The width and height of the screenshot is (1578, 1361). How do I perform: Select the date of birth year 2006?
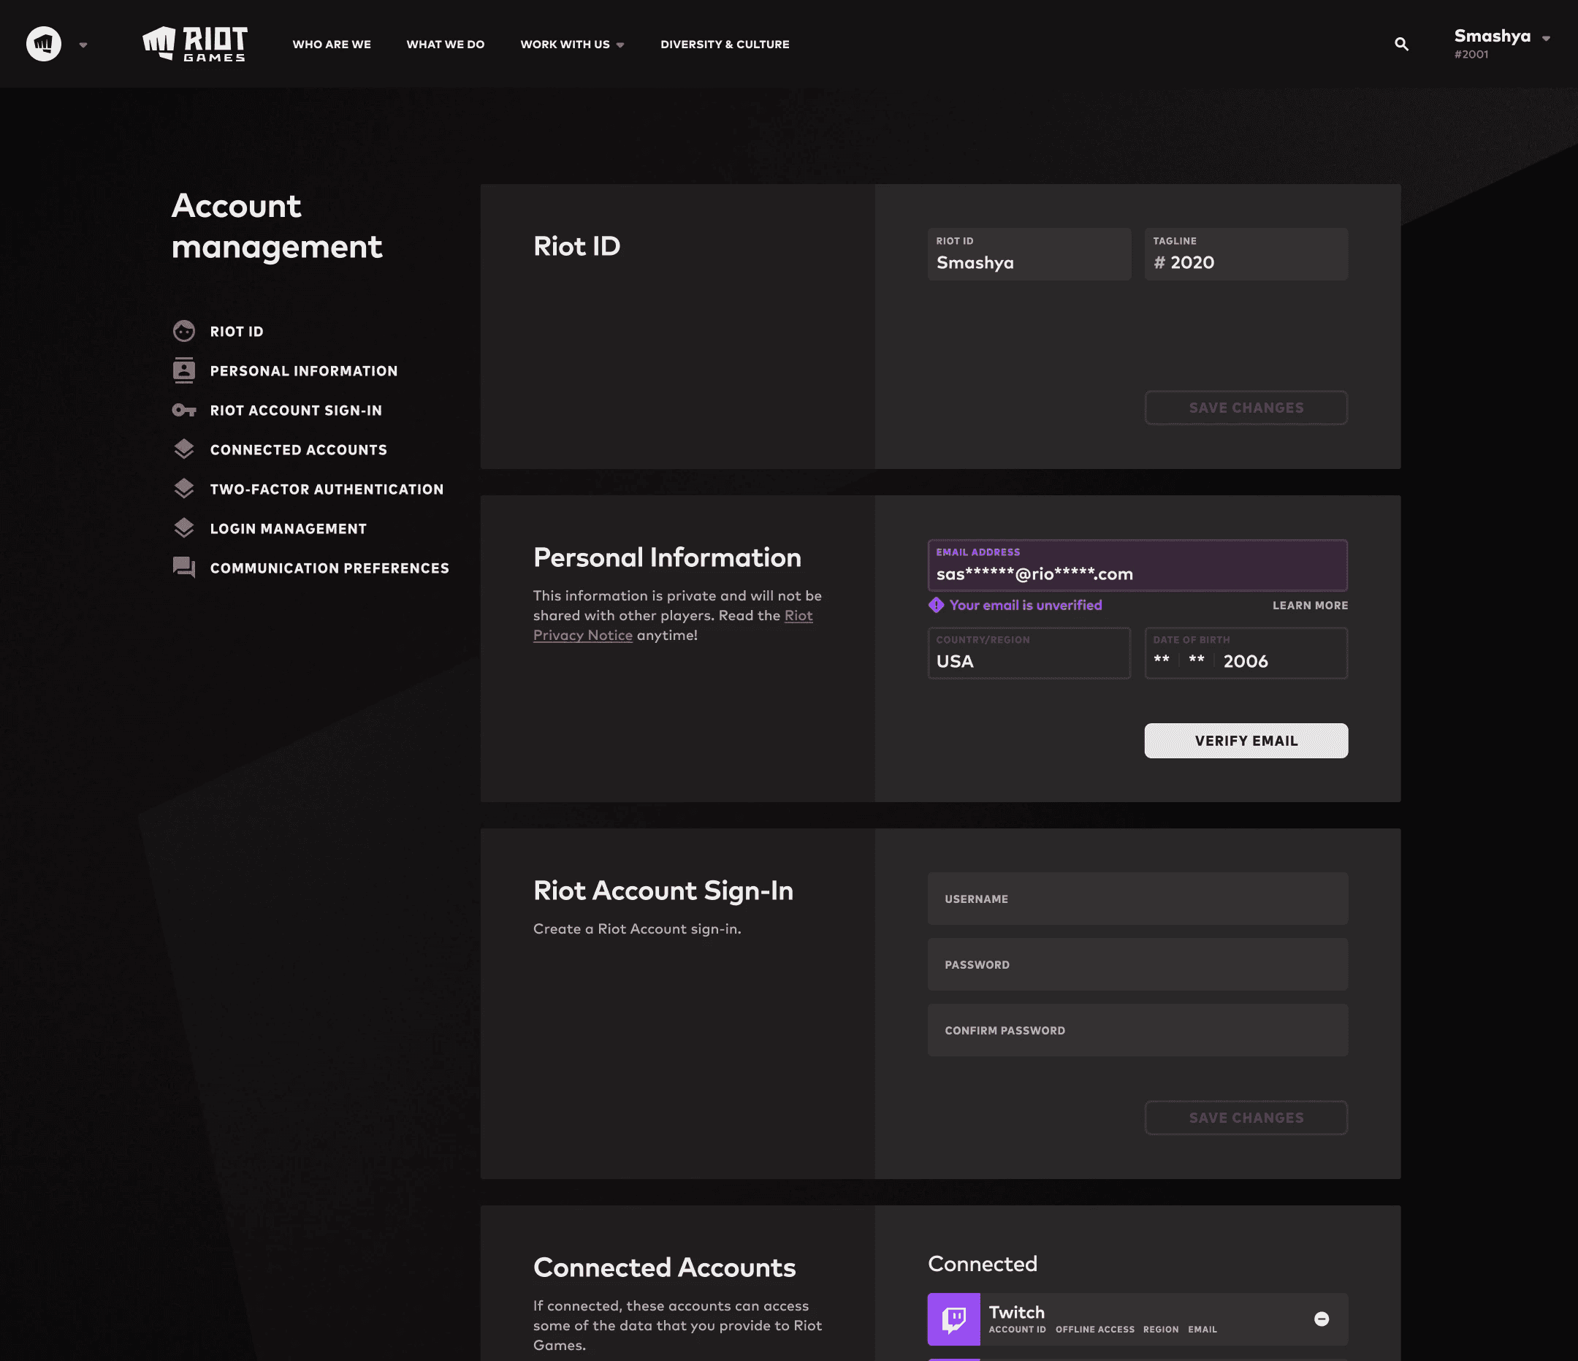click(1246, 662)
